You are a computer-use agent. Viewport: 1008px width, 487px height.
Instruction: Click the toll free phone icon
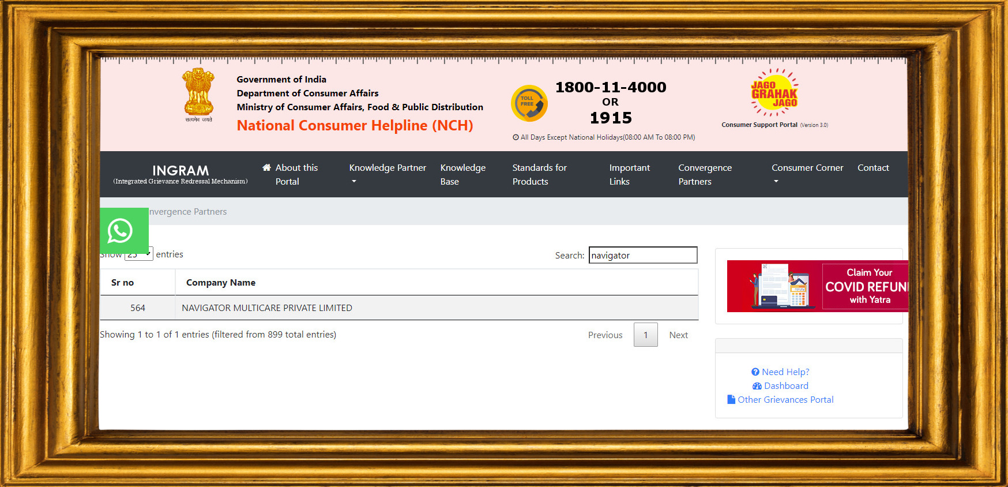coord(529,103)
